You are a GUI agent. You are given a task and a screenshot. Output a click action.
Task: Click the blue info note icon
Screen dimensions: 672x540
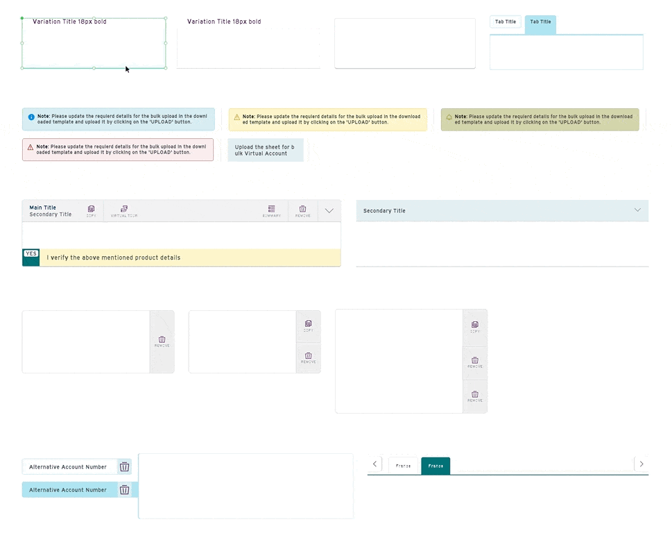31,117
